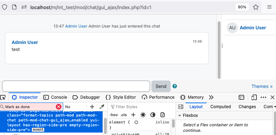Add a new CSS rule
This screenshot has height=135, width=276.
(133, 115)
